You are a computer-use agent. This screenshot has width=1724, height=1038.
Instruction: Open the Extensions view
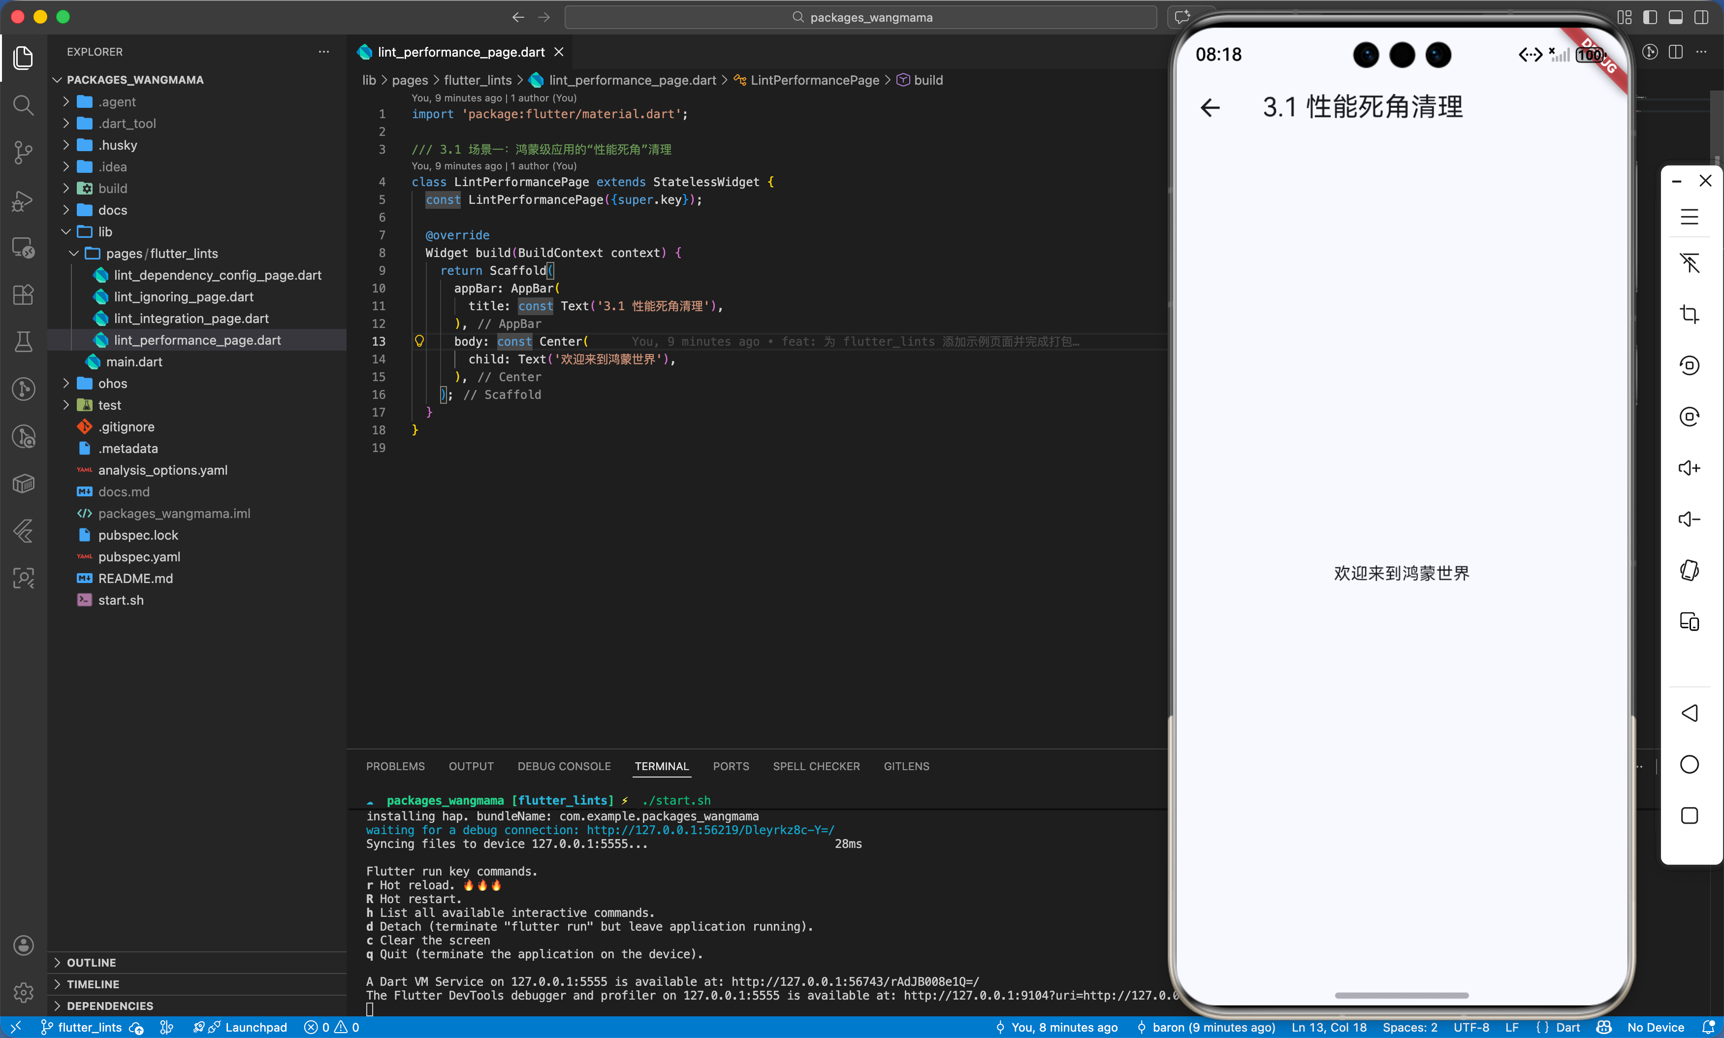tap(23, 295)
